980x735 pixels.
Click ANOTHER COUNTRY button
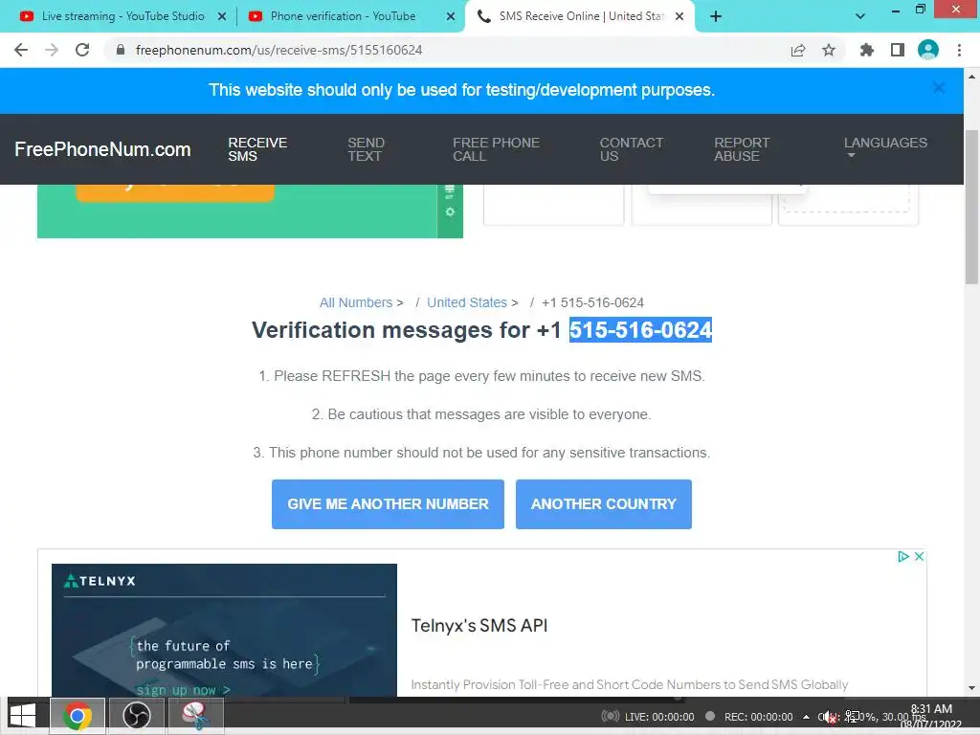603,504
